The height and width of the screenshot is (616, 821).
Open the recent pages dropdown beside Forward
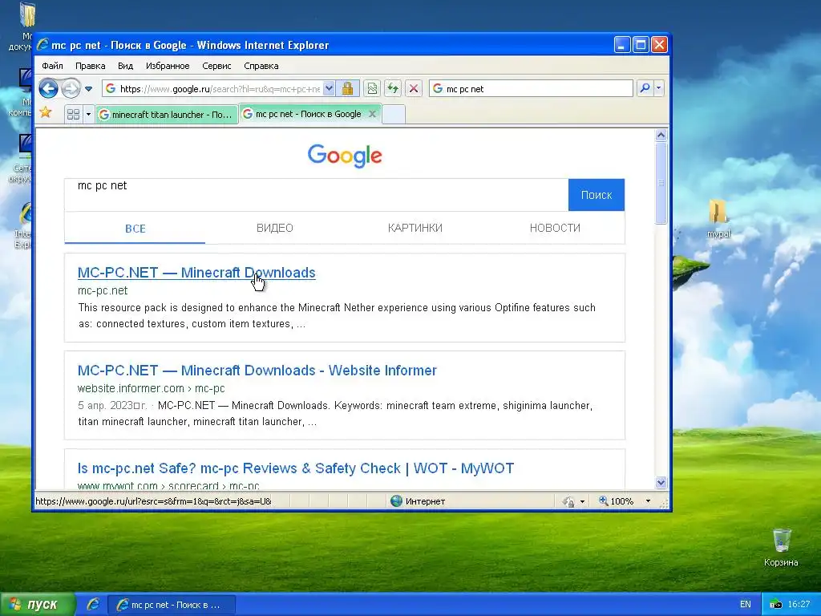88,88
